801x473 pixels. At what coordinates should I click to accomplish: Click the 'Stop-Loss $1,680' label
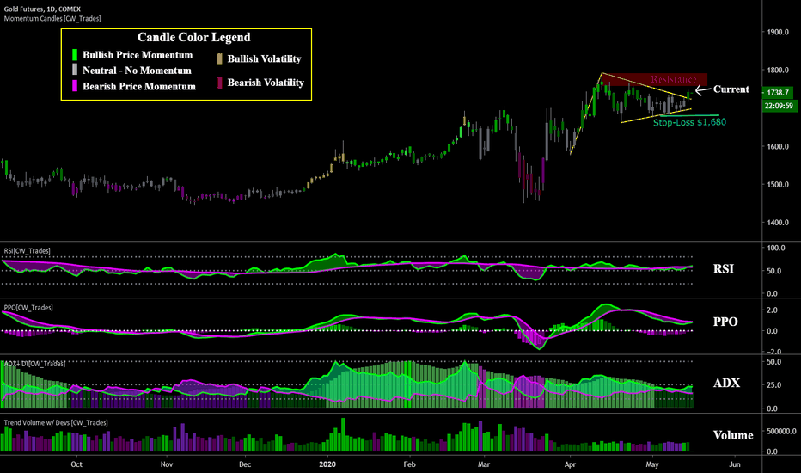click(x=689, y=122)
